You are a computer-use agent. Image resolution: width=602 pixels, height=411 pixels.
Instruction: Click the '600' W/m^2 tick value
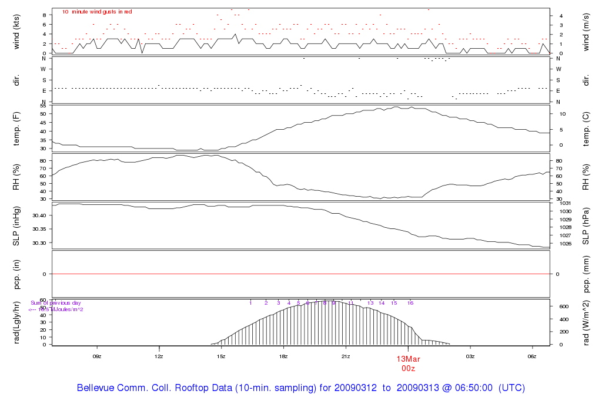tap(564, 306)
